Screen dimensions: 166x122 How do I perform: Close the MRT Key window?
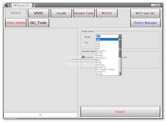158,5
